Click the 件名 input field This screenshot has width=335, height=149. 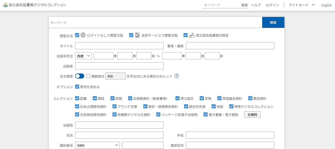[230, 135]
